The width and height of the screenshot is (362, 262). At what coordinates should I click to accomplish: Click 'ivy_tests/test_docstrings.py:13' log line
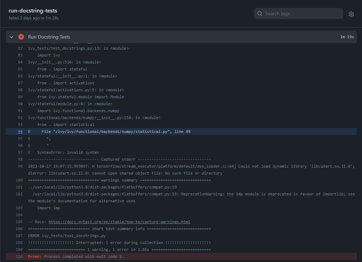[78, 48]
